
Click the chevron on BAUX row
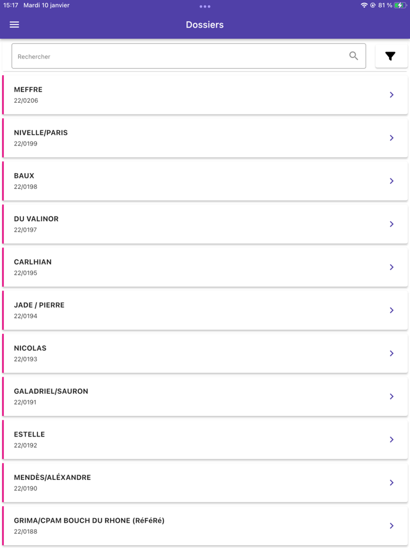point(391,181)
